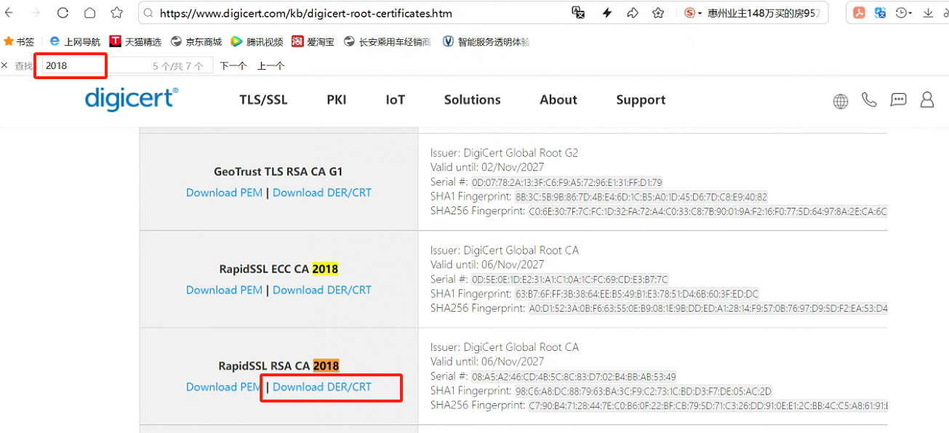Viewport: 949px width, 433px height.
Task: Open the Support navigation menu
Action: (641, 100)
